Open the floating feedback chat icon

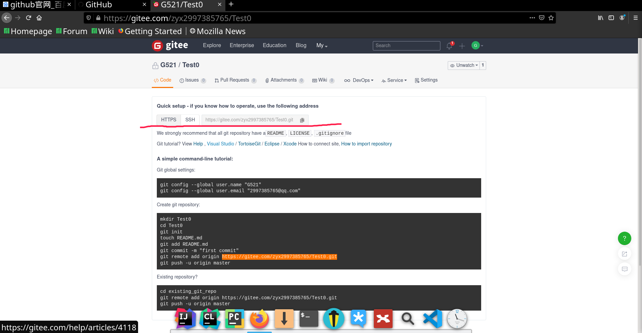click(x=624, y=269)
